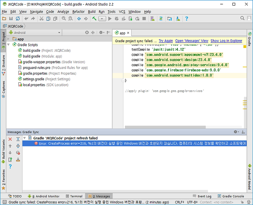This screenshot has width=253, height=205.
Task: Open Messages panel gear settings dropdown
Action: (236, 132)
